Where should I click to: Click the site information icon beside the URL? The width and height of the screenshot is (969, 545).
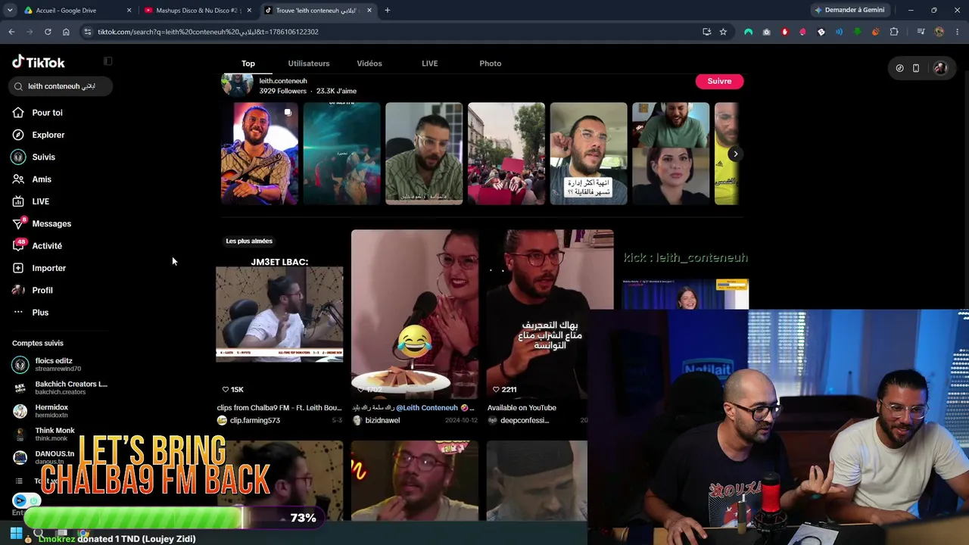click(88, 32)
